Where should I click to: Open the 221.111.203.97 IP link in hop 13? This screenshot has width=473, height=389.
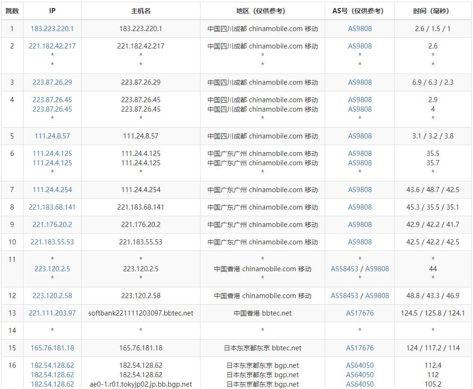pyautogui.click(x=52, y=313)
